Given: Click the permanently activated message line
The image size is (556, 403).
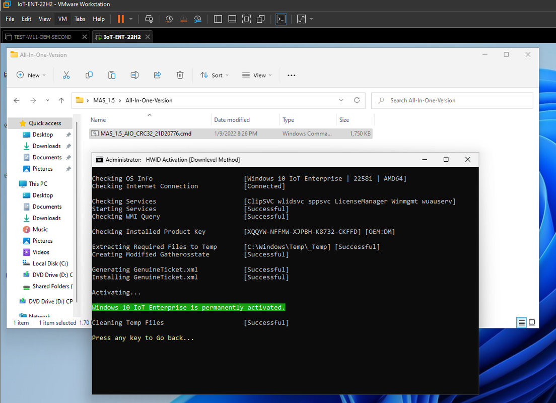Looking at the screenshot, I should point(188,308).
